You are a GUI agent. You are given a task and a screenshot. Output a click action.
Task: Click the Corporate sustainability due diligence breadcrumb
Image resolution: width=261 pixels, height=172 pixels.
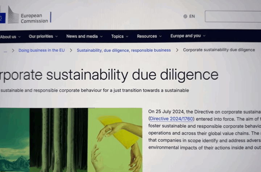219,50
